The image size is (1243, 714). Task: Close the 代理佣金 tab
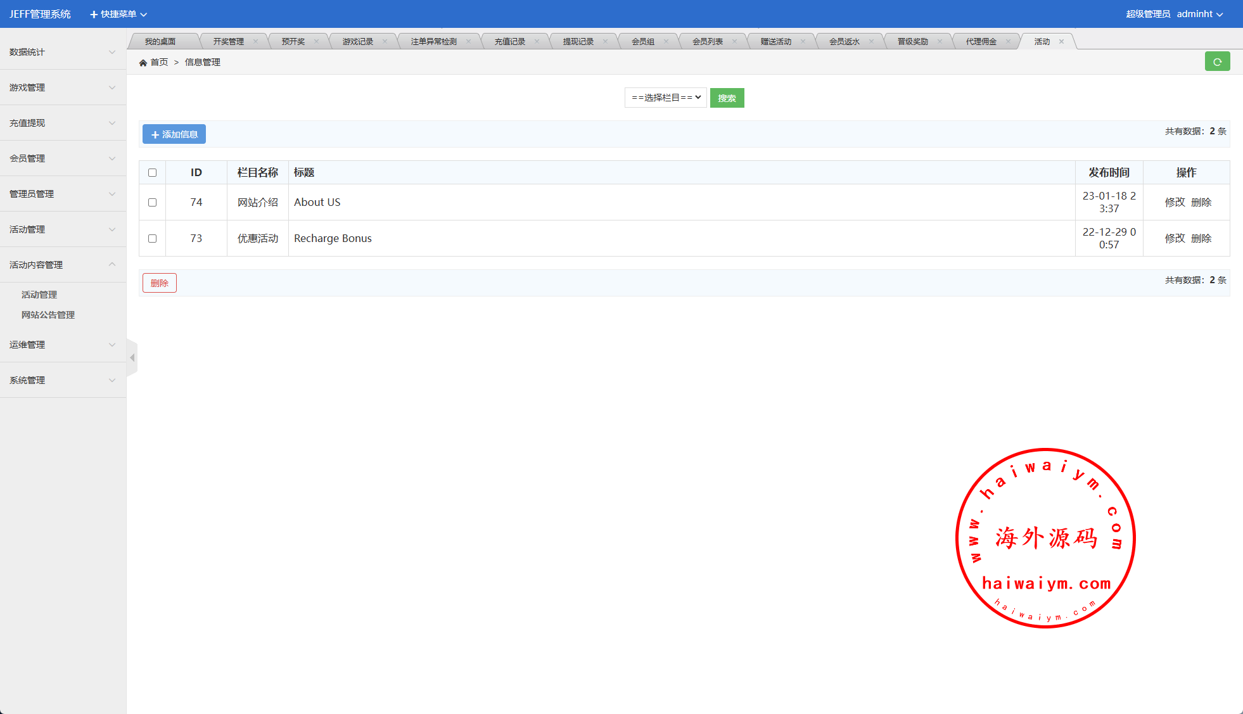(1008, 42)
